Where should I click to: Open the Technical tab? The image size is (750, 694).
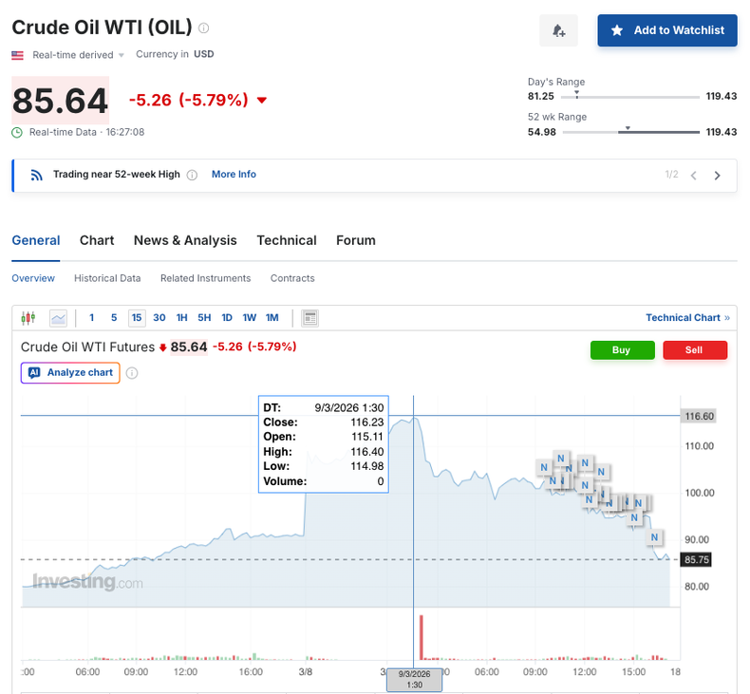[287, 240]
